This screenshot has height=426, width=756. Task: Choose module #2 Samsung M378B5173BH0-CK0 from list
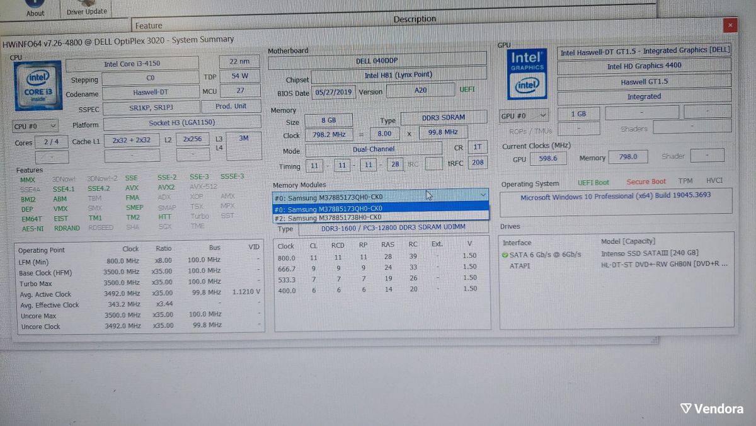click(x=381, y=217)
